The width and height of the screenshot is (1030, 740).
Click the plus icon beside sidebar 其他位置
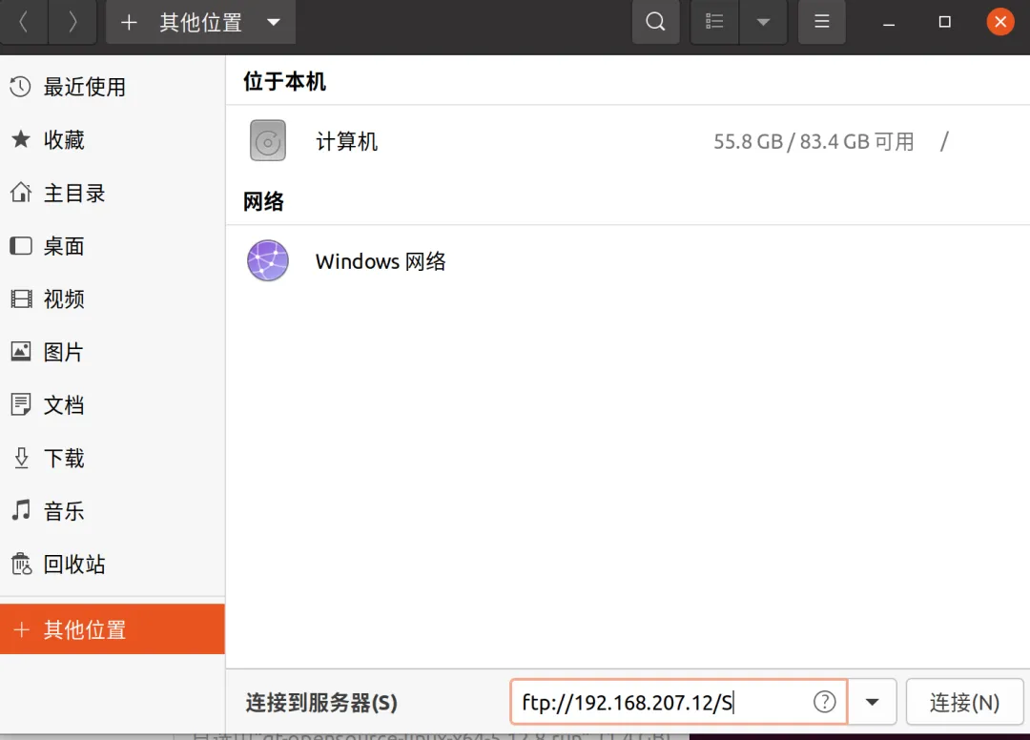21,629
